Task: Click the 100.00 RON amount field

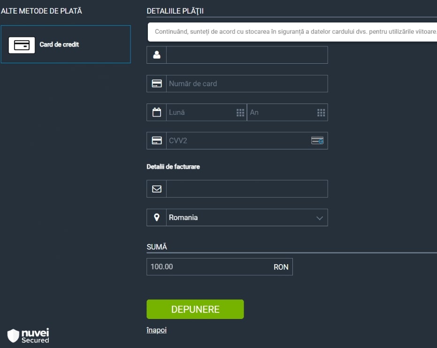Action: tap(220, 267)
